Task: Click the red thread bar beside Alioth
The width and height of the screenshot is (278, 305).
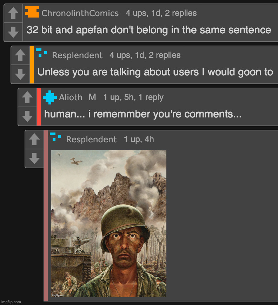Action: tap(39, 107)
